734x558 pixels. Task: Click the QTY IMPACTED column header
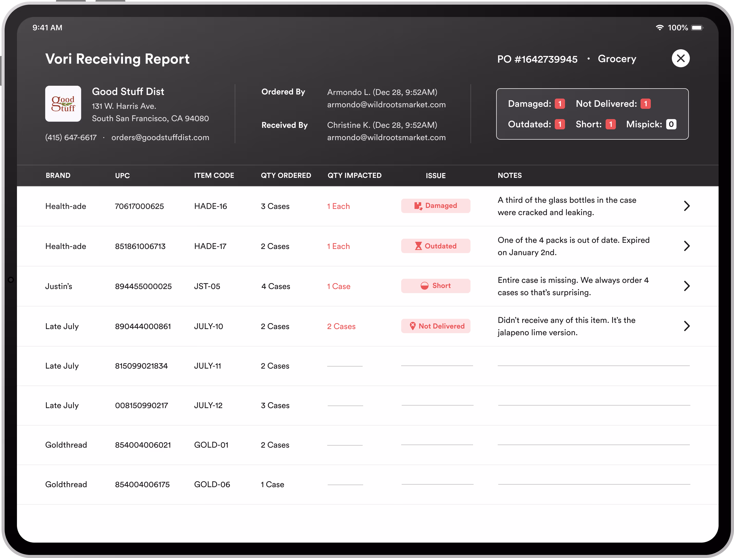click(x=354, y=175)
